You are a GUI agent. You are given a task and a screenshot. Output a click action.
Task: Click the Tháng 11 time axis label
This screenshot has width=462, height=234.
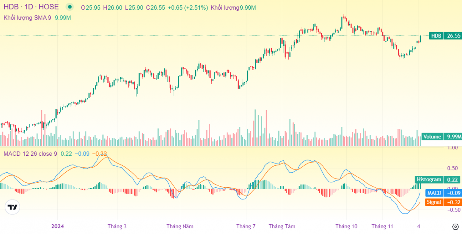point(382,226)
